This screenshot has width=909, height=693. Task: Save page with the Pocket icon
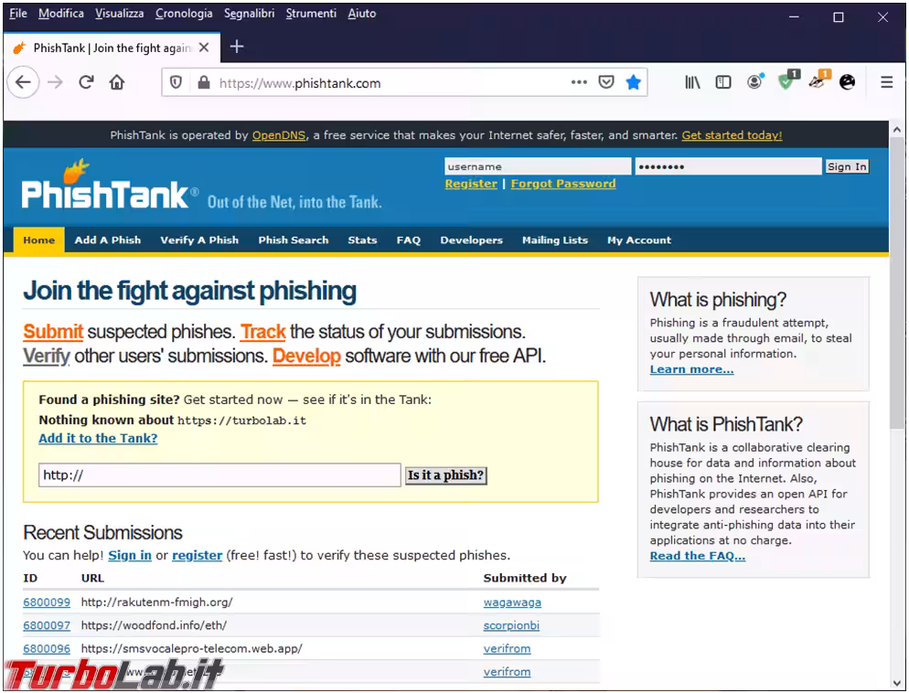point(605,82)
